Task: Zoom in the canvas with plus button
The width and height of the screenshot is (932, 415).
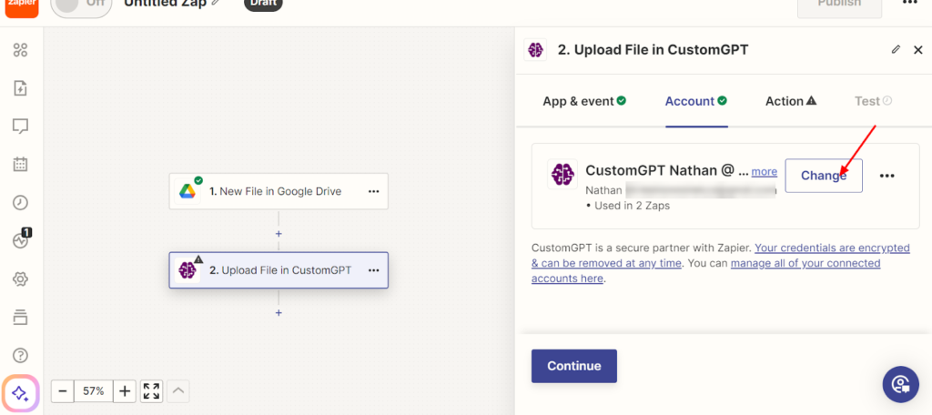Action: pyautogui.click(x=124, y=391)
